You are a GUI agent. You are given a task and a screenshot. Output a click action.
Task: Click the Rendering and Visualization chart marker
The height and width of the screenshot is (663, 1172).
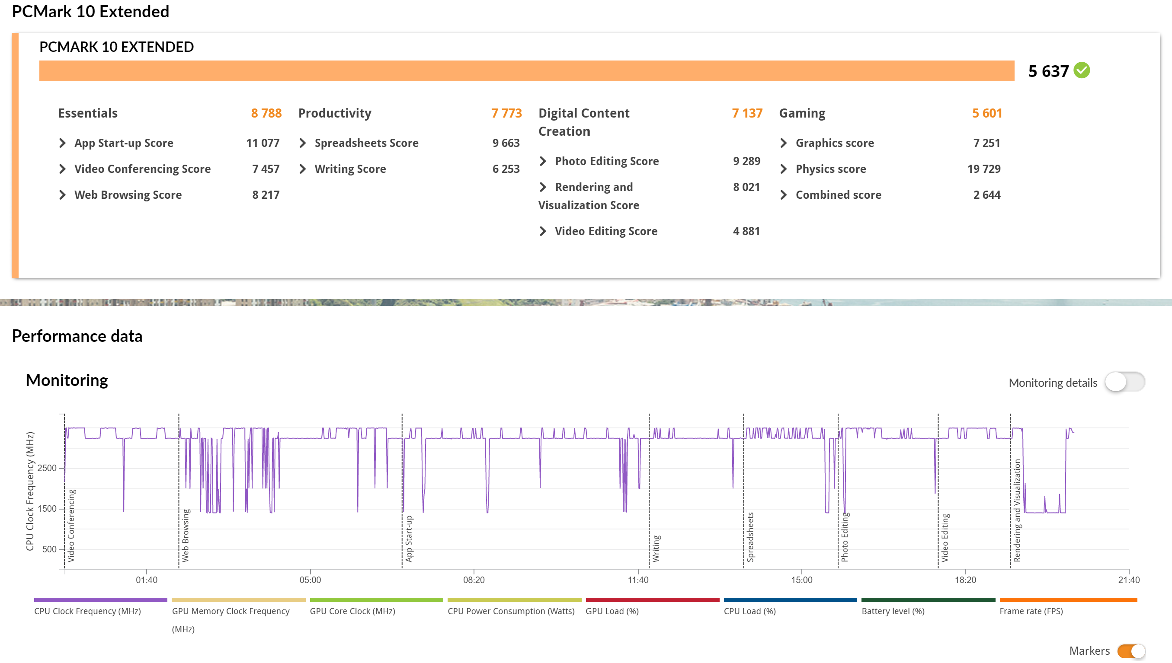coord(1017,510)
